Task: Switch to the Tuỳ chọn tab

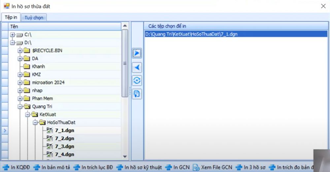Action: (34, 17)
